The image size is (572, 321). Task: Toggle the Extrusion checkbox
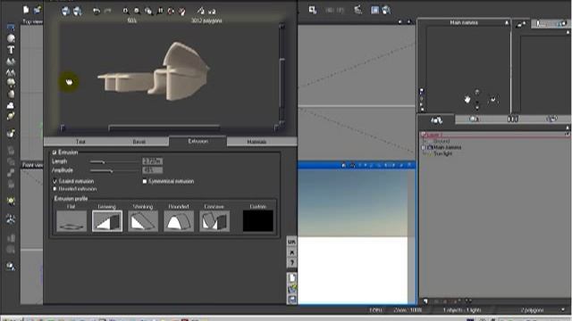click(x=55, y=152)
